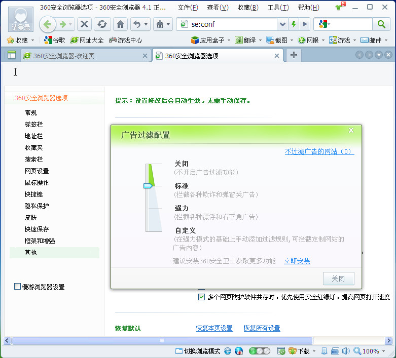The image size is (396, 358).
Task: Click the ad filter level slider handle
Action: [148, 186]
